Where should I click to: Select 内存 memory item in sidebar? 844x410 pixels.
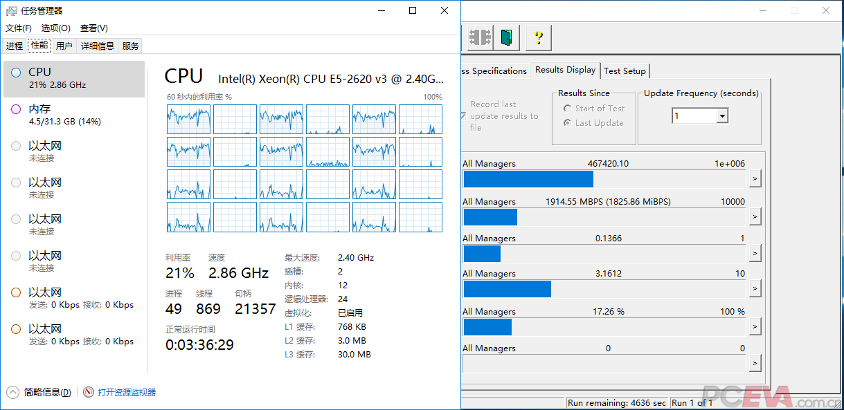coord(74,115)
